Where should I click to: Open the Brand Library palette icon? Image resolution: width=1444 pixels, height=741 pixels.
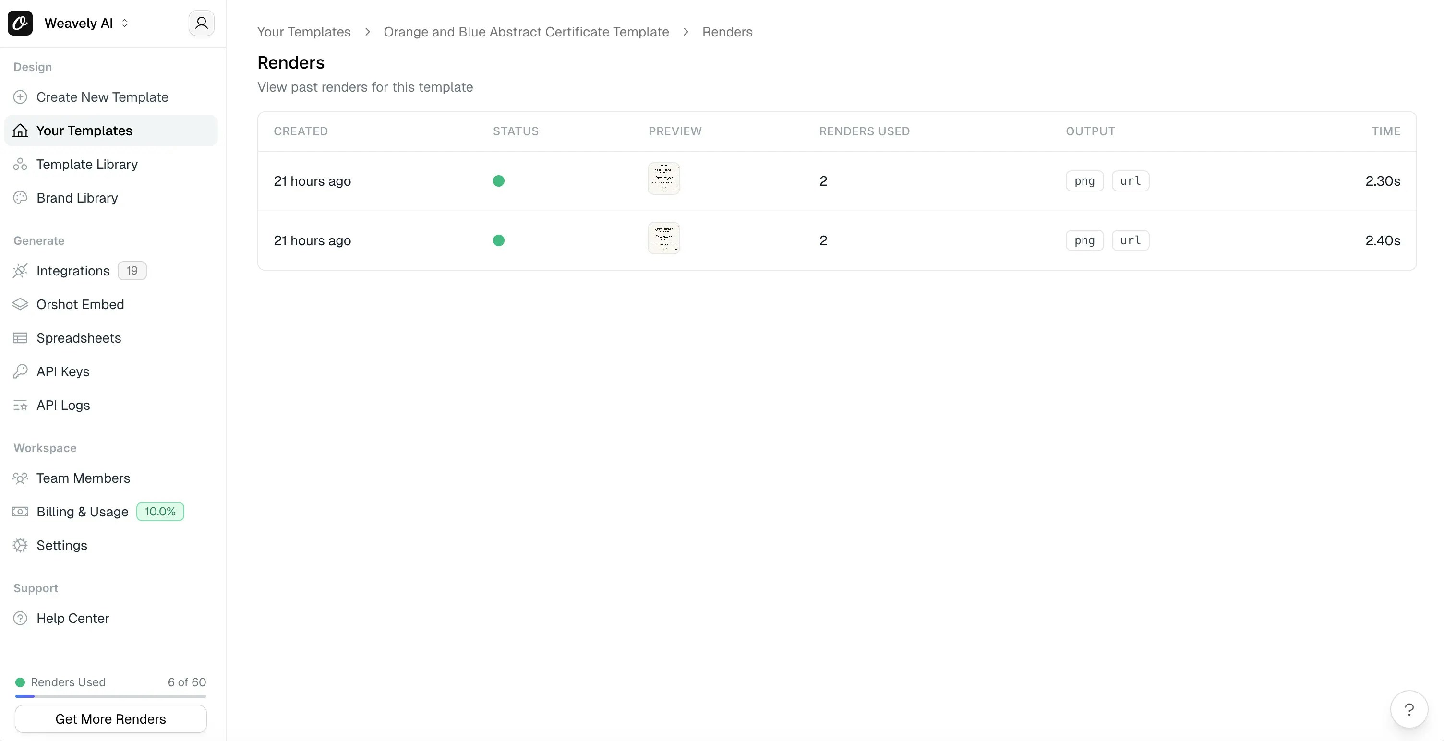click(x=20, y=197)
